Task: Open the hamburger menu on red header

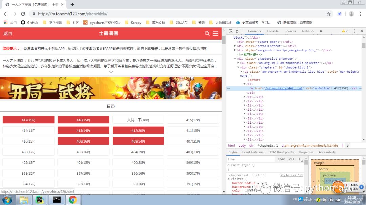Action: [x=216, y=33]
